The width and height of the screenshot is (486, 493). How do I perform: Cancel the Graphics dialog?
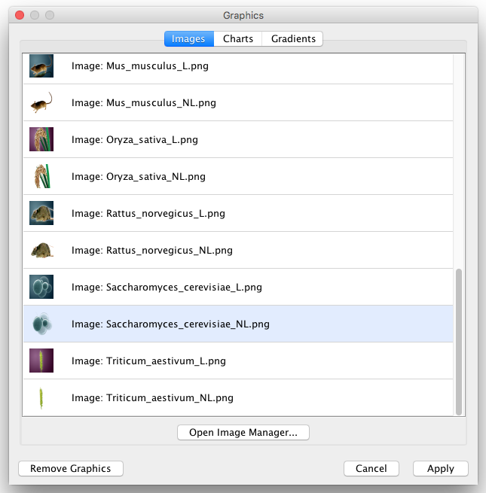[x=371, y=469]
